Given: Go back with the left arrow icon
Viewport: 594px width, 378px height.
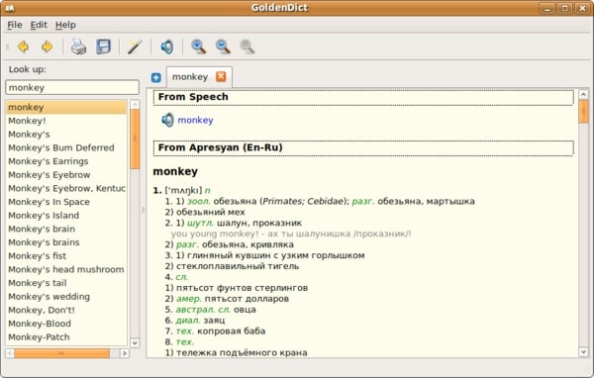Looking at the screenshot, I should pos(24,47).
